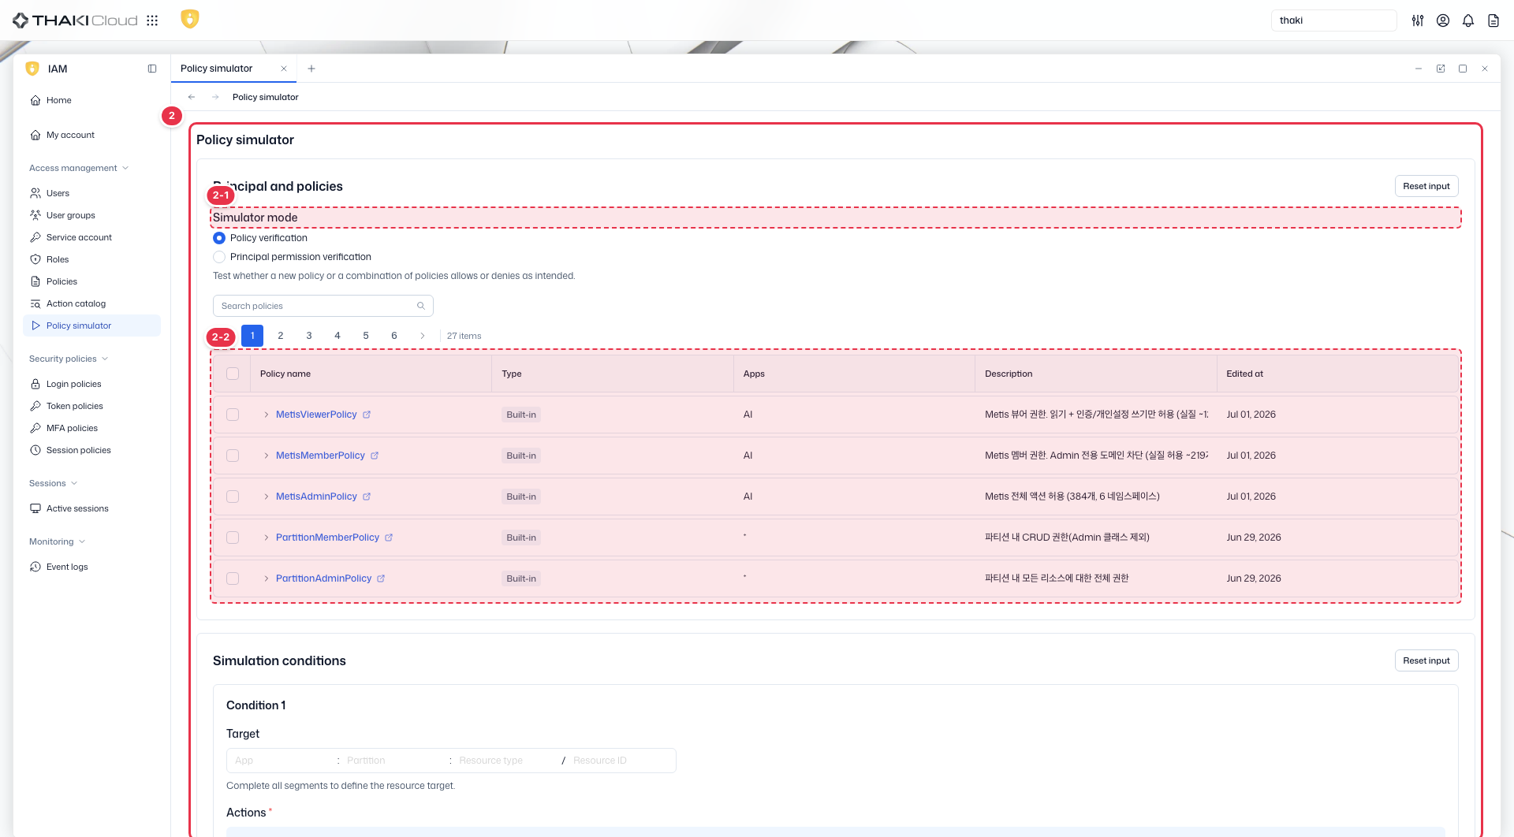
Task: Collapse the Monitoring section
Action: (x=57, y=541)
